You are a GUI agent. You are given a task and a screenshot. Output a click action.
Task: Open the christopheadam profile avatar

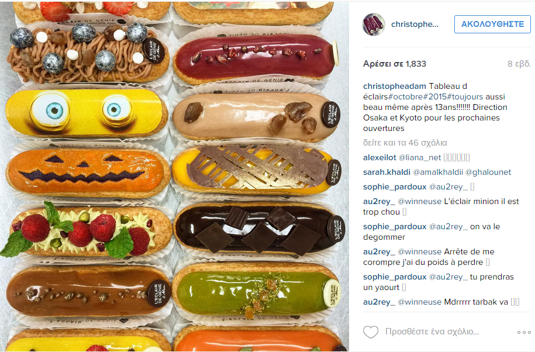[374, 25]
